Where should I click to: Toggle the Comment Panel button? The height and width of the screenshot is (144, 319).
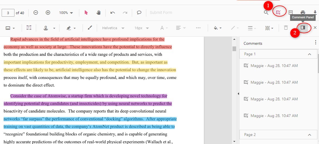coord(303,28)
